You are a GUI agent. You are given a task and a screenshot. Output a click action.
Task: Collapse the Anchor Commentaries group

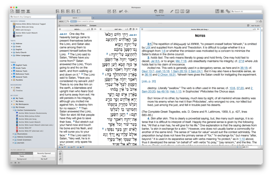[x=14, y=110]
